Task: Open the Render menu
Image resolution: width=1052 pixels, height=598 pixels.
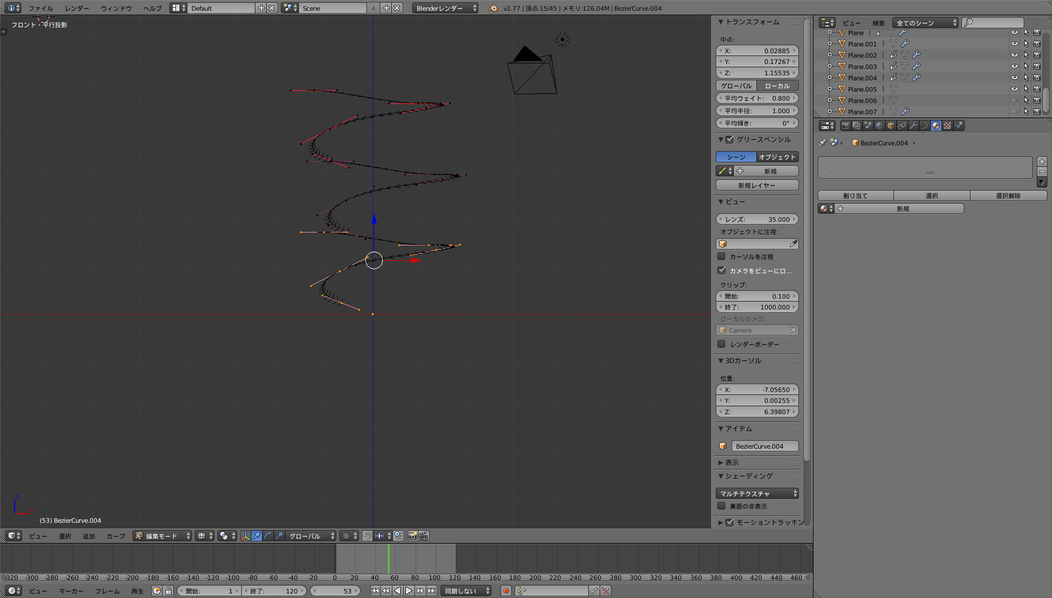Action: tap(77, 8)
